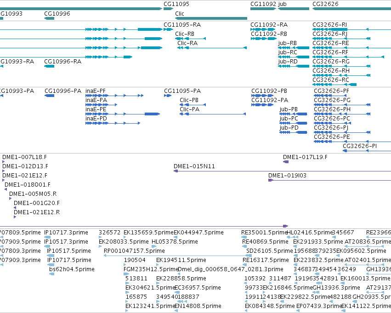Click the long teal Clic gene bar
Viewport: 391px width, 313px height.
(x=211, y=18)
